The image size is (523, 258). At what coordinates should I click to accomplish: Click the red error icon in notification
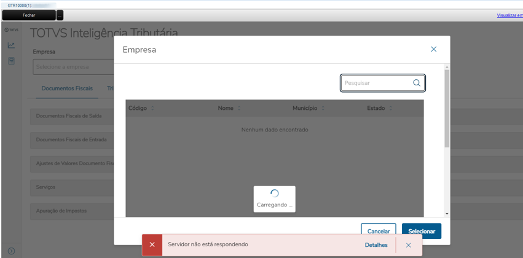152,245
